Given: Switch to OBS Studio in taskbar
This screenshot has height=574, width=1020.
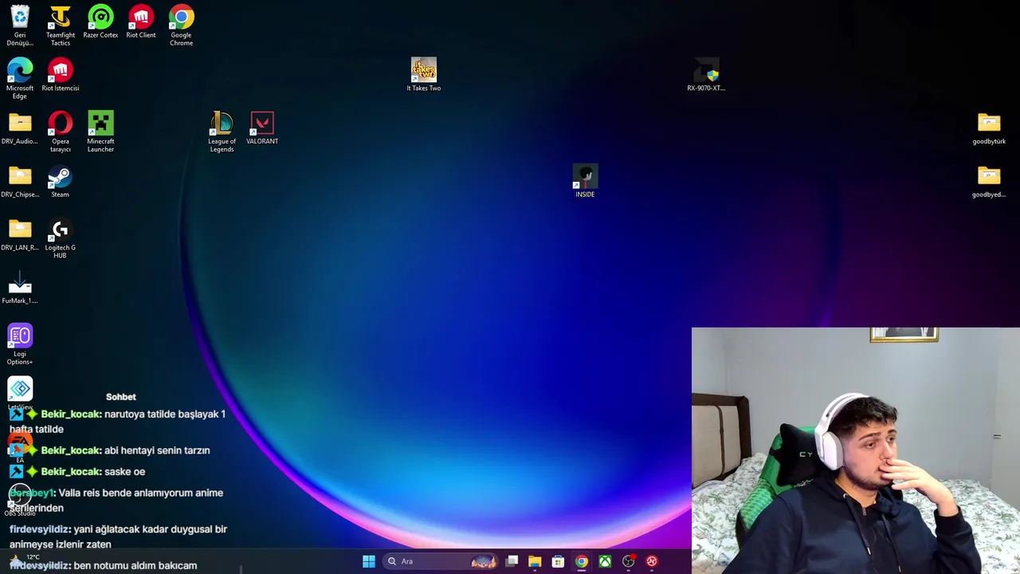Looking at the screenshot, I should (x=628, y=561).
